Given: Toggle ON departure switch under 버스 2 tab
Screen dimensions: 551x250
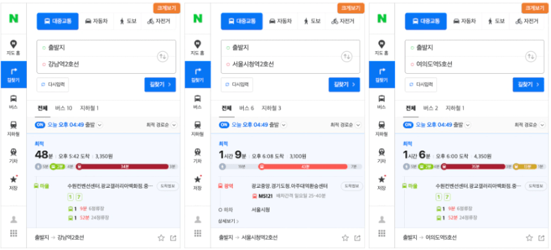Looking at the screenshot, I should (407, 124).
